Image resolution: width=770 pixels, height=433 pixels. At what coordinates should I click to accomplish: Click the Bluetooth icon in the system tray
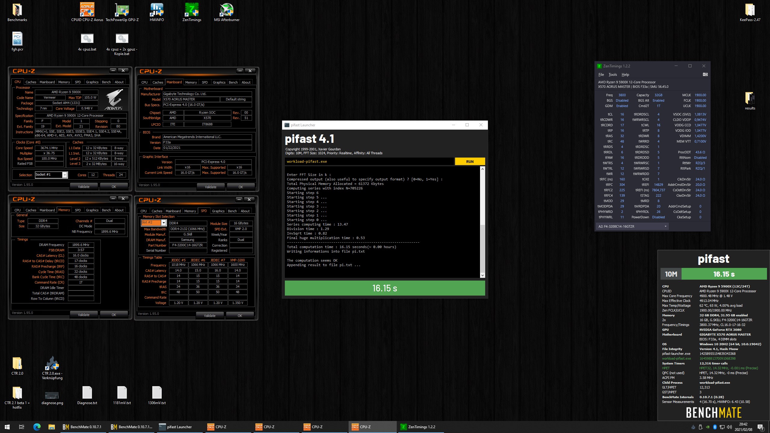coord(715,427)
